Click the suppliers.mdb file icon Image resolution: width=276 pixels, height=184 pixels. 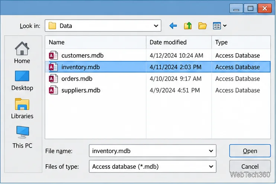(x=53, y=90)
